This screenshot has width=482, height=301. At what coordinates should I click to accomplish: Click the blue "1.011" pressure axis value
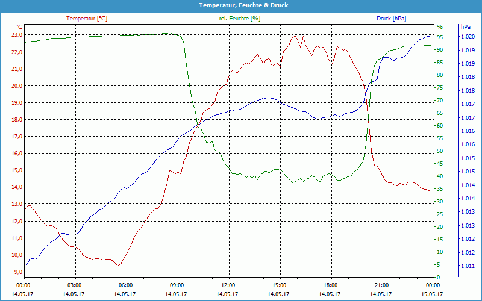click(x=468, y=266)
